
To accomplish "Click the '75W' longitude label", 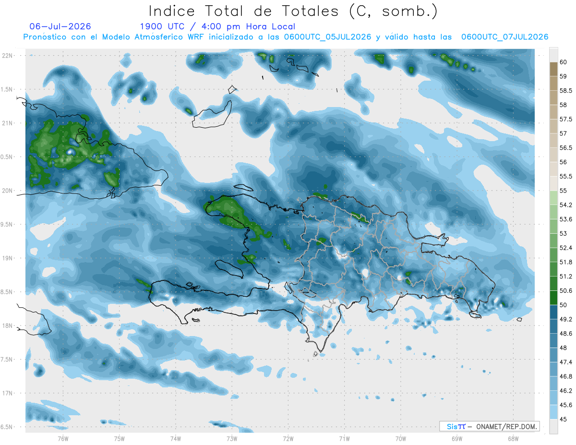I will (119, 439).
